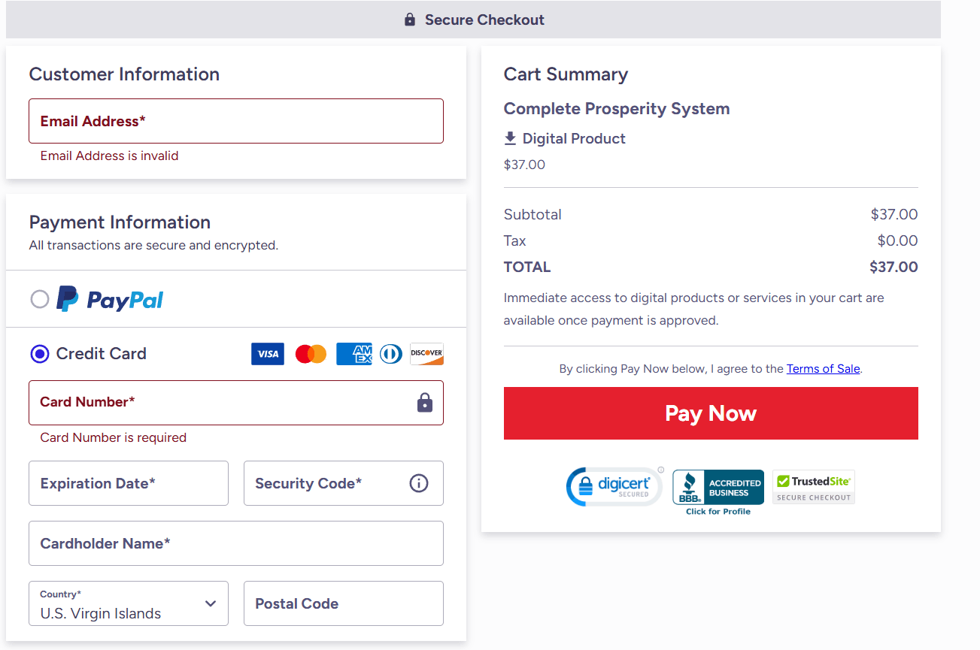Click the Postal Code input field
The height and width of the screenshot is (650, 980).
pyautogui.click(x=344, y=603)
